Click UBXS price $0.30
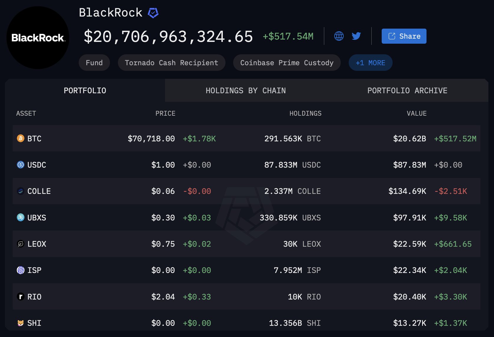 163,217
